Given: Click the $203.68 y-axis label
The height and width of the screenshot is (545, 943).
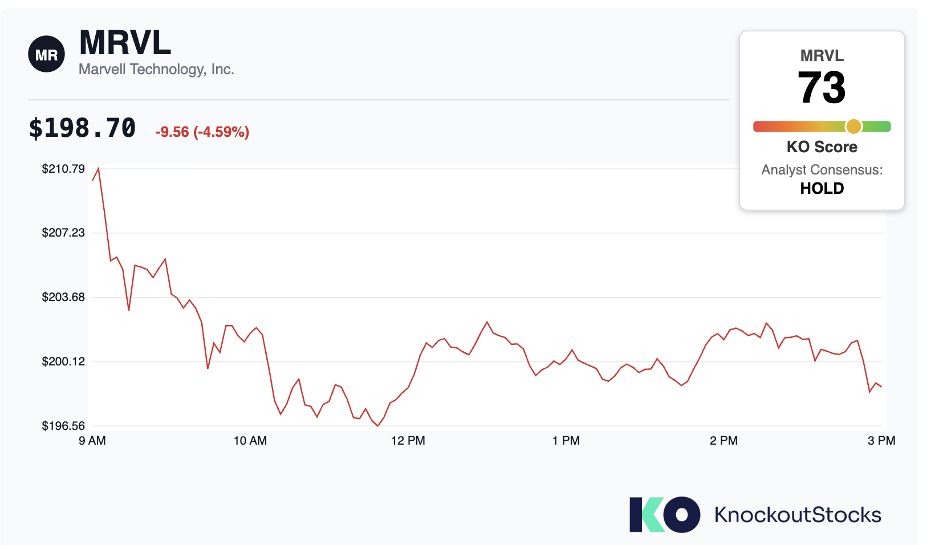Looking at the screenshot, I should 63,297.
